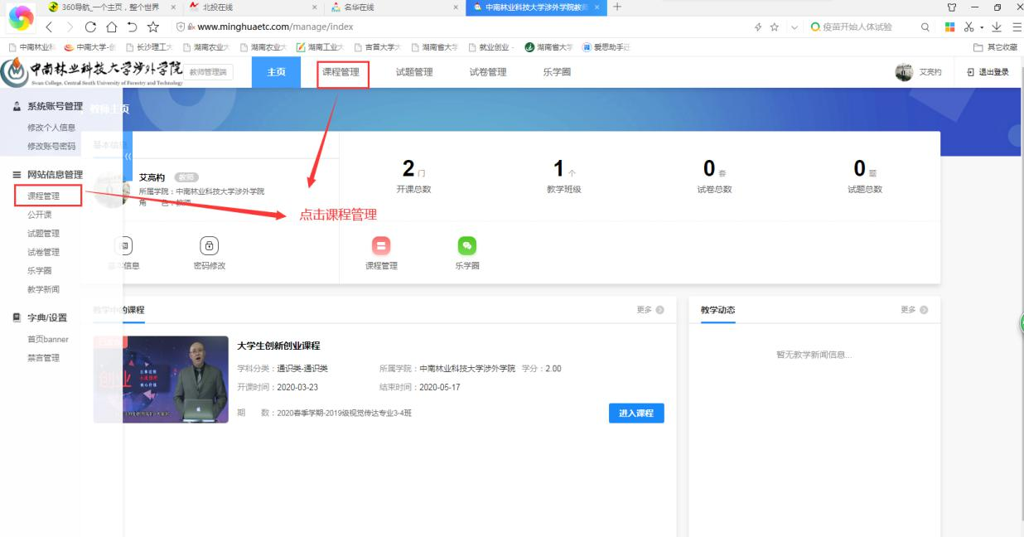This screenshot has width=1024, height=537.
Task: Click the 大学生创新创业课程 course thumbnail
Action: click(x=161, y=380)
